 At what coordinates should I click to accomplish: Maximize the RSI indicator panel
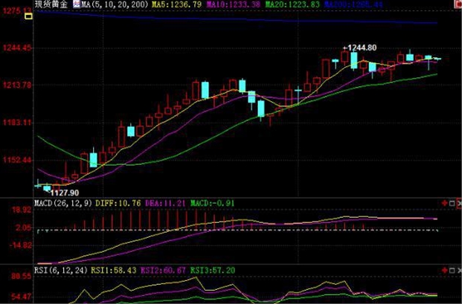pos(452,270)
